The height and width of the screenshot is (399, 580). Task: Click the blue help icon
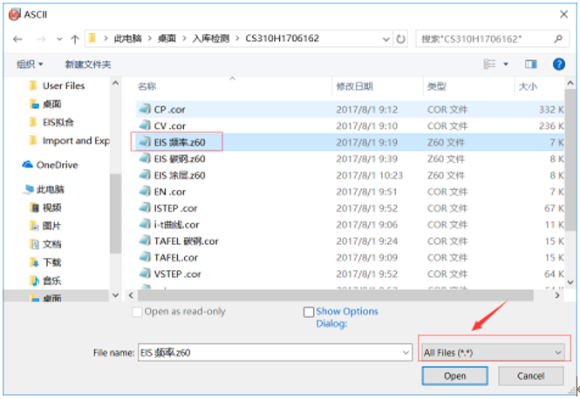click(559, 64)
